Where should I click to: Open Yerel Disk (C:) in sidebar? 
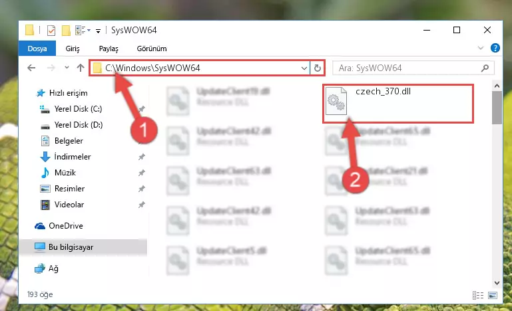[78, 109]
